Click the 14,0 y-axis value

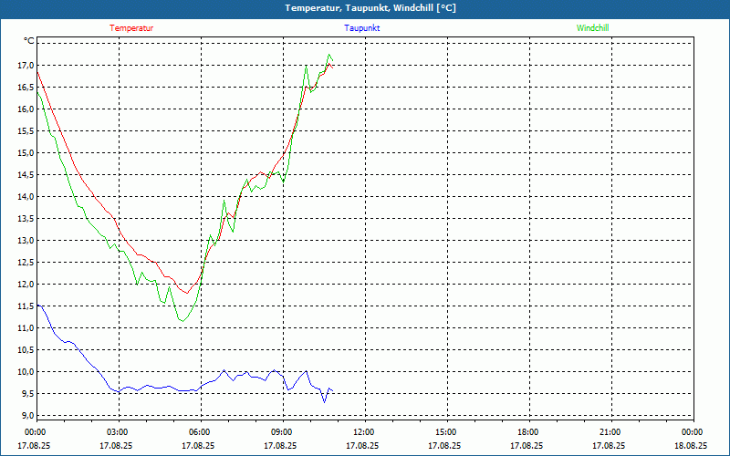point(26,196)
